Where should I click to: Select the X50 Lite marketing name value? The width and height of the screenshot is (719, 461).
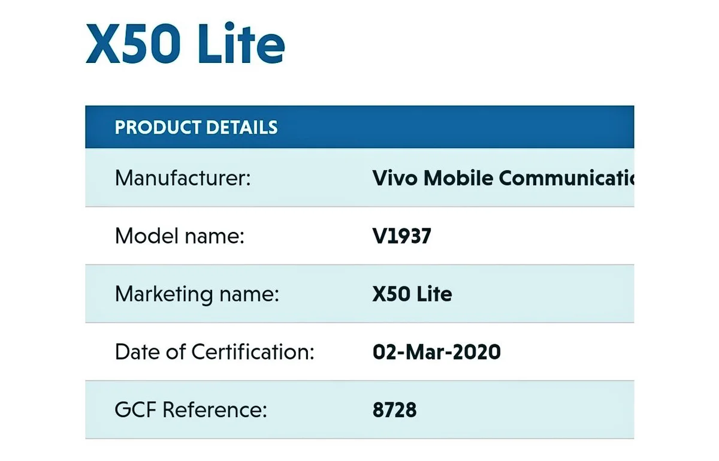[412, 294]
